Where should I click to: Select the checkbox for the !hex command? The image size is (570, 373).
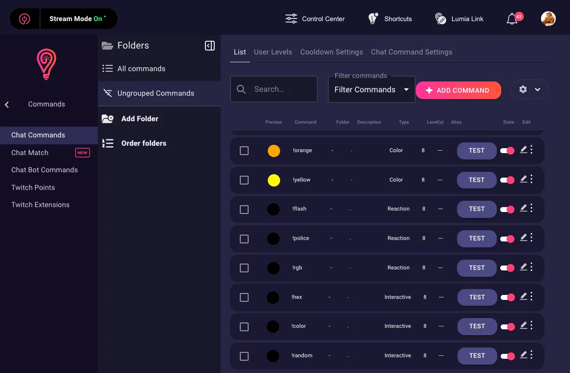point(244,297)
